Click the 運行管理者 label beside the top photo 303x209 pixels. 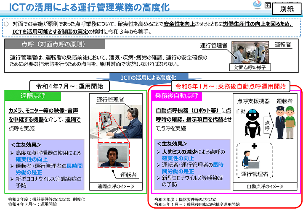[214, 45]
